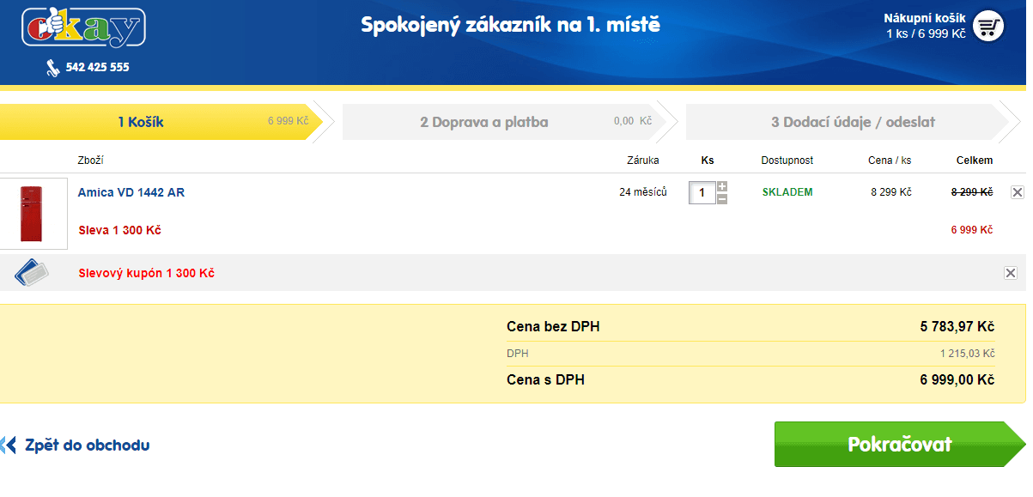Open the red fridge product thumbnail
This screenshot has width=1033, height=497.
pyautogui.click(x=33, y=214)
